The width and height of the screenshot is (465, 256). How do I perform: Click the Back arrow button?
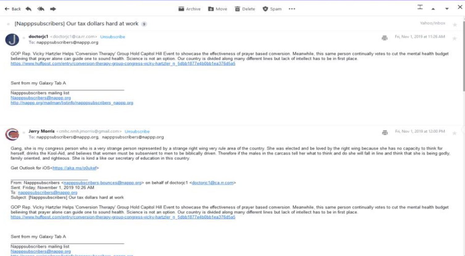tap(12, 9)
